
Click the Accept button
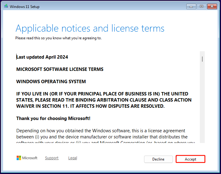coord(190,159)
